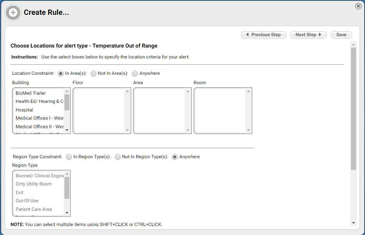The height and width of the screenshot is (235, 365).
Task: Click the dialog's main scroll up arrow
Action: click(353, 44)
